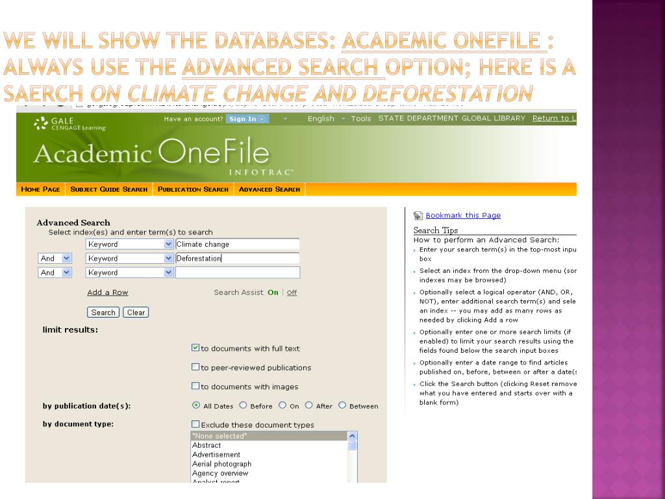Open the Subject Guide Search tab
665x499 pixels.
[109, 189]
